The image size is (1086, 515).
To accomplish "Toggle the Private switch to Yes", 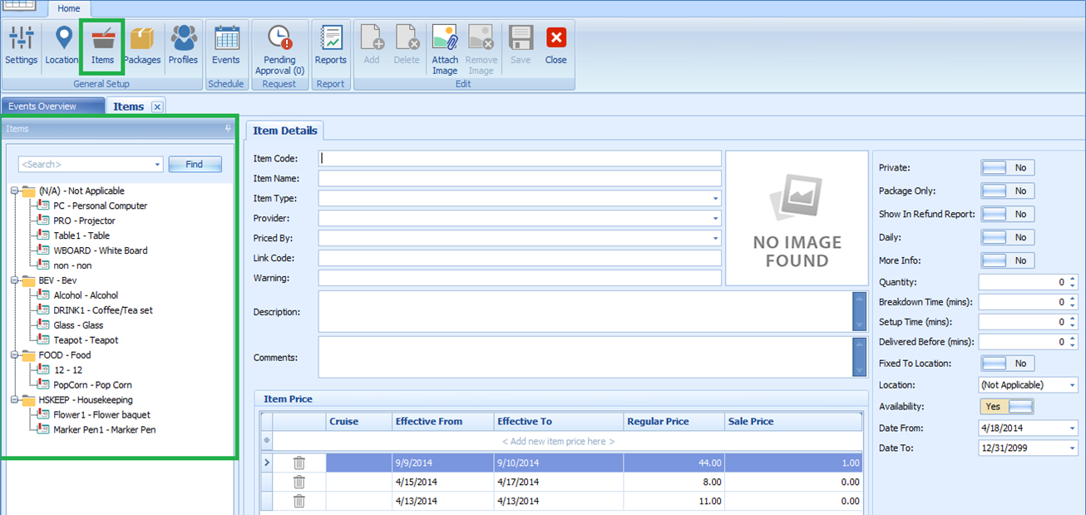I will click(1007, 167).
